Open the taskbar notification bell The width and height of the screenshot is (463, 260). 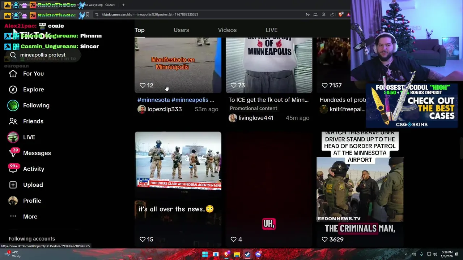pyautogui.click(x=456, y=254)
